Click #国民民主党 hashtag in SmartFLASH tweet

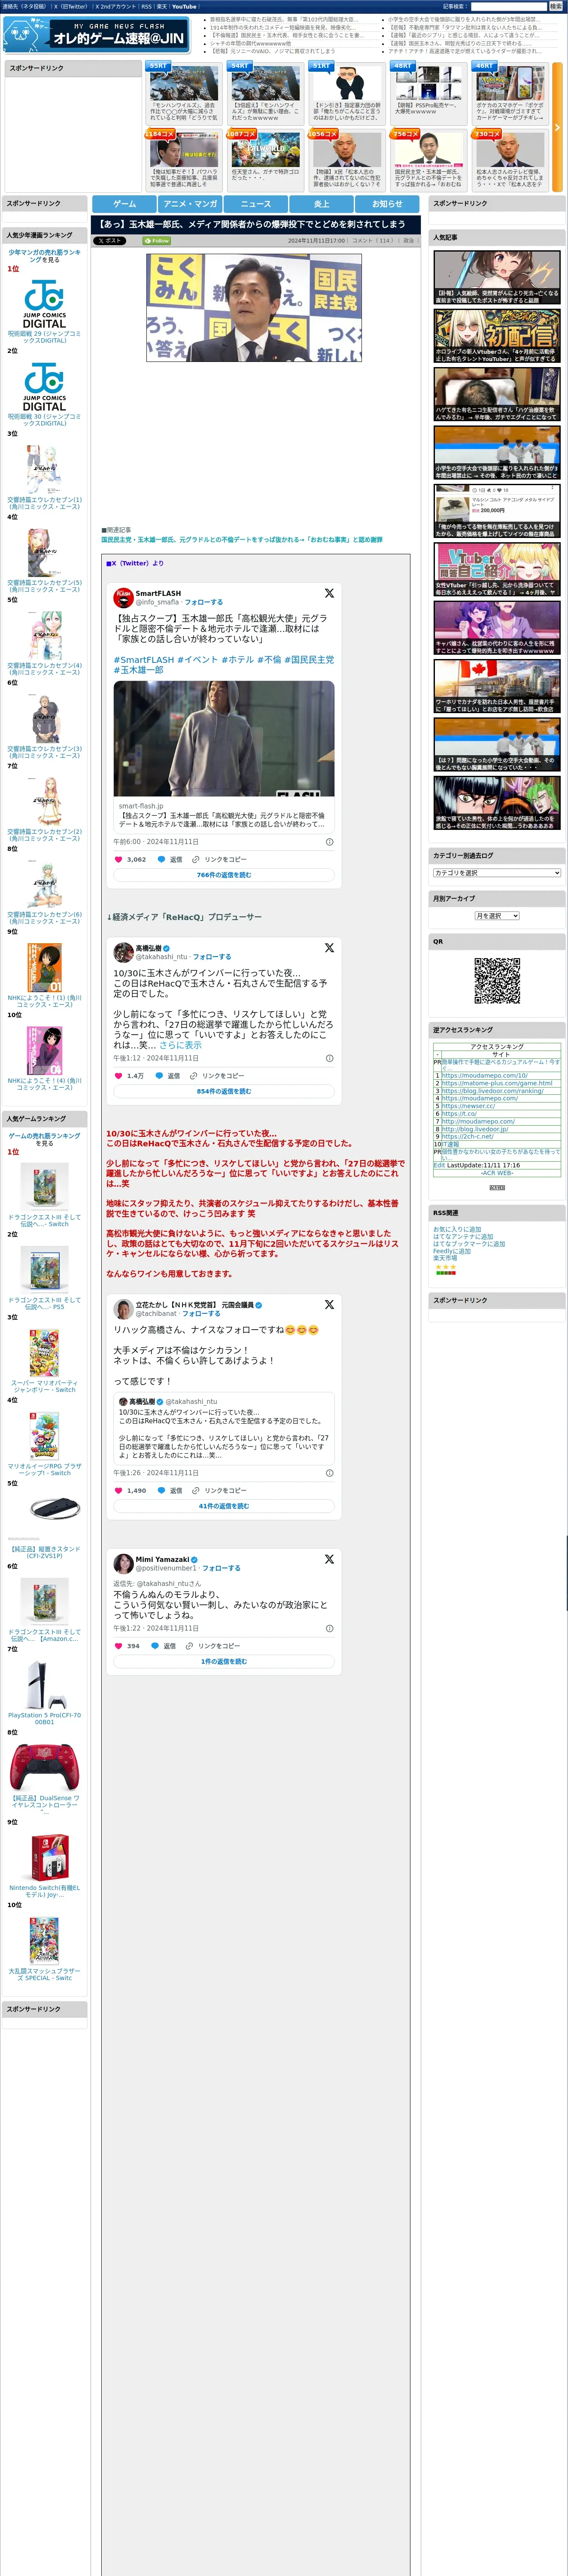[x=310, y=660]
